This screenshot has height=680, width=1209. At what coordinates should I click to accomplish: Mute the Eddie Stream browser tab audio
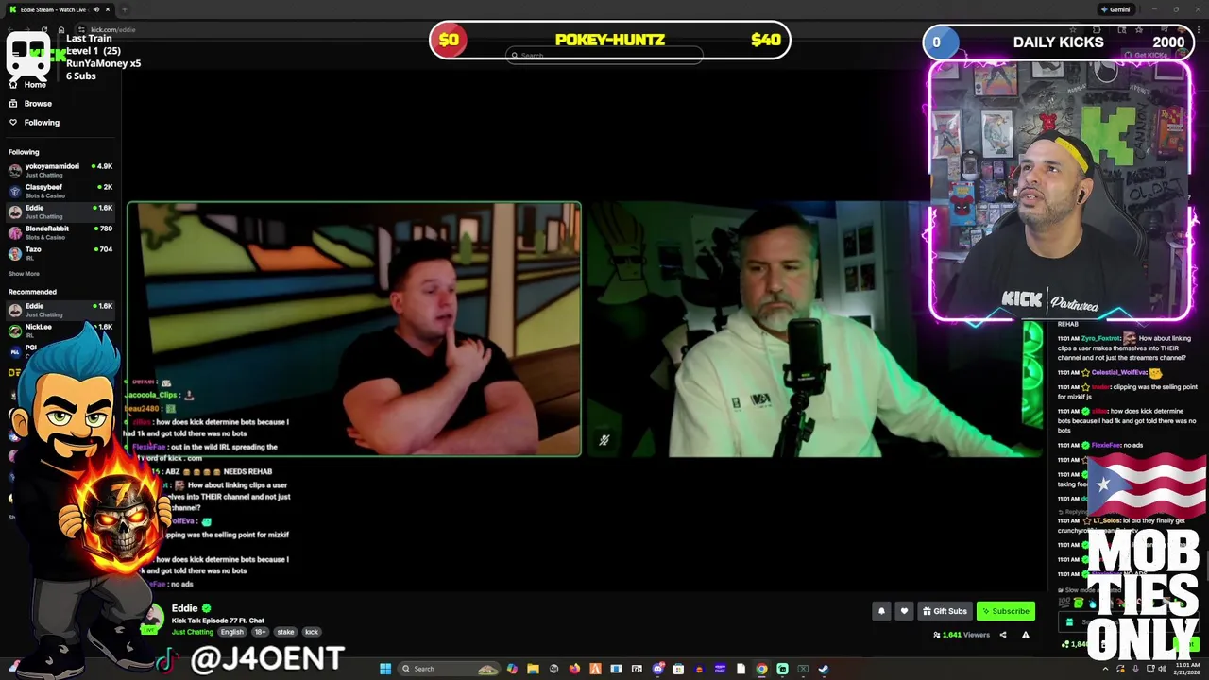[x=96, y=9]
